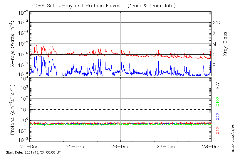Click the vertical 'Xray Class' axis title

[x=225, y=44]
